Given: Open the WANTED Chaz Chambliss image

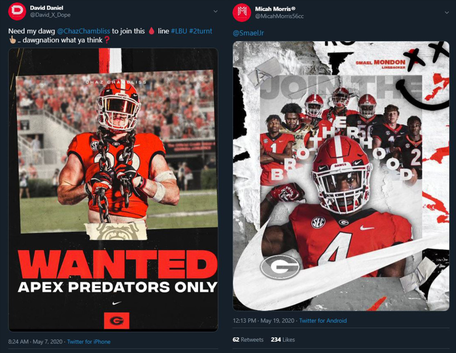Looking at the screenshot, I should coord(113,190).
